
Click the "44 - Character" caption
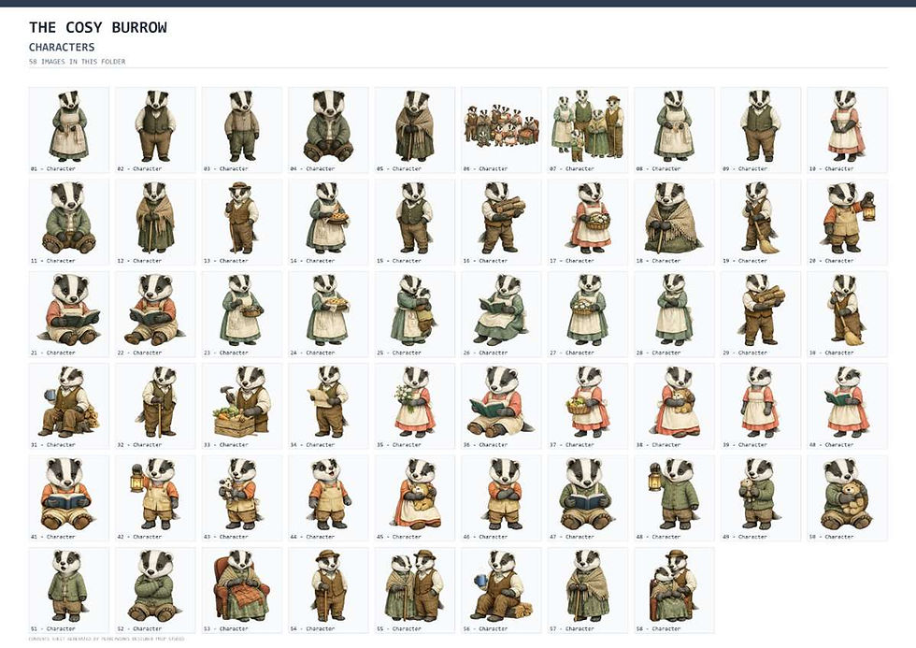[x=312, y=537]
